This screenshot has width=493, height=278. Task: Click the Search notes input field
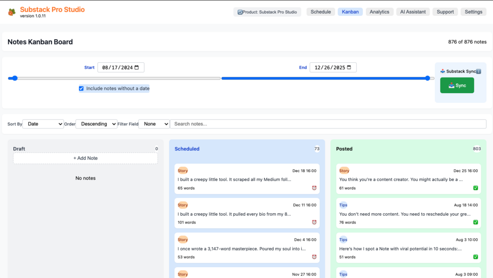click(x=328, y=124)
